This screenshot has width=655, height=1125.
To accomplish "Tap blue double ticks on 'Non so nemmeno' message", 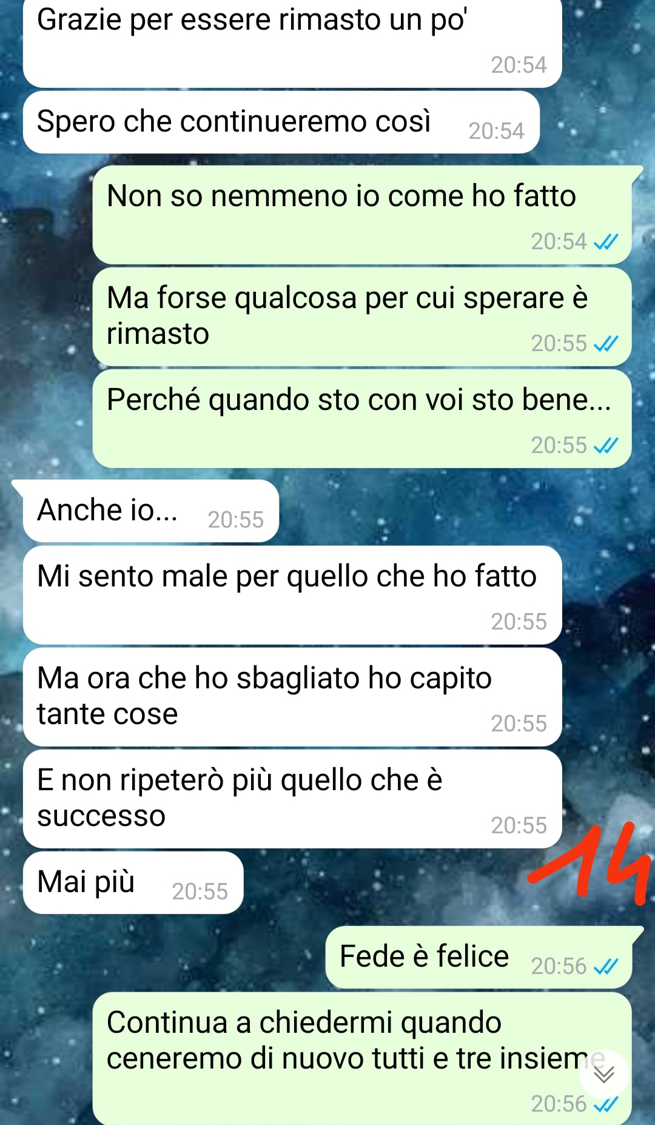I will click(606, 242).
